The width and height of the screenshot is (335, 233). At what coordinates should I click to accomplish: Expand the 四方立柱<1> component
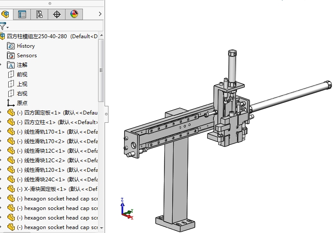1,122
